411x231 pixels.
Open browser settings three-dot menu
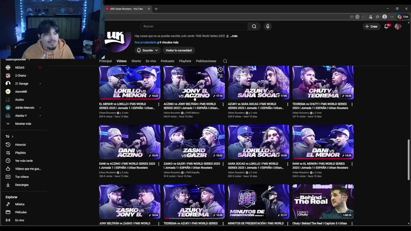(x=392, y=17)
